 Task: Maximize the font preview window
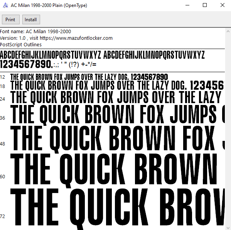(x=205, y=5)
